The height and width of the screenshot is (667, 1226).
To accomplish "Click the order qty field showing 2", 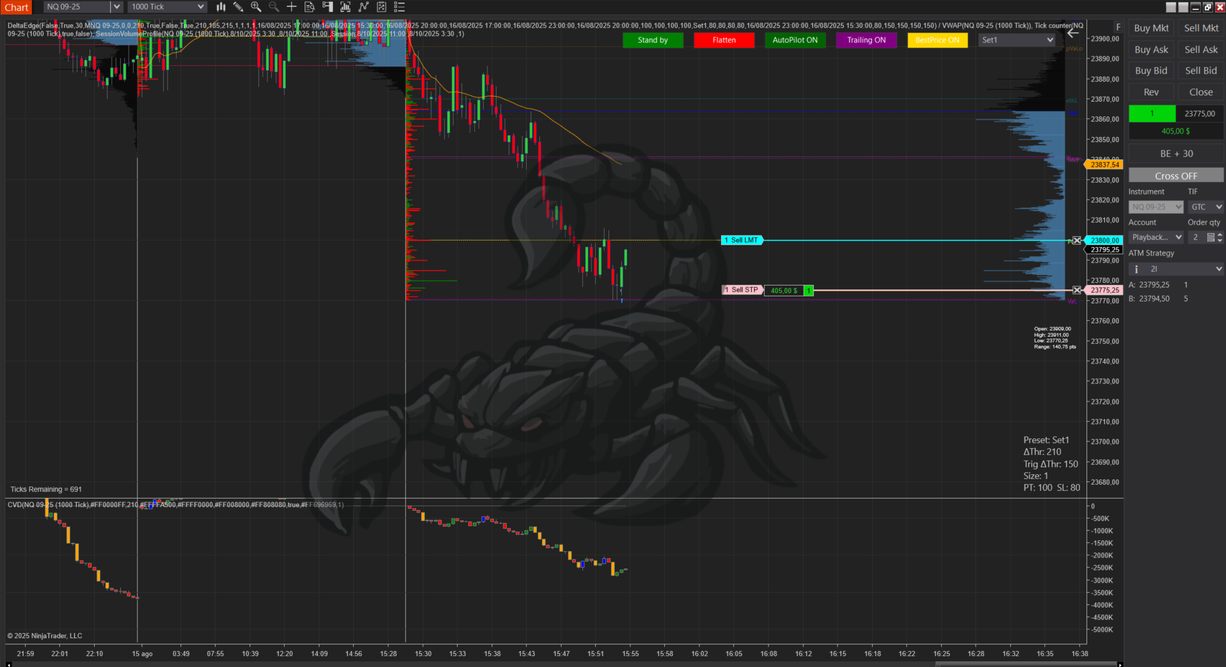I will [x=1197, y=237].
